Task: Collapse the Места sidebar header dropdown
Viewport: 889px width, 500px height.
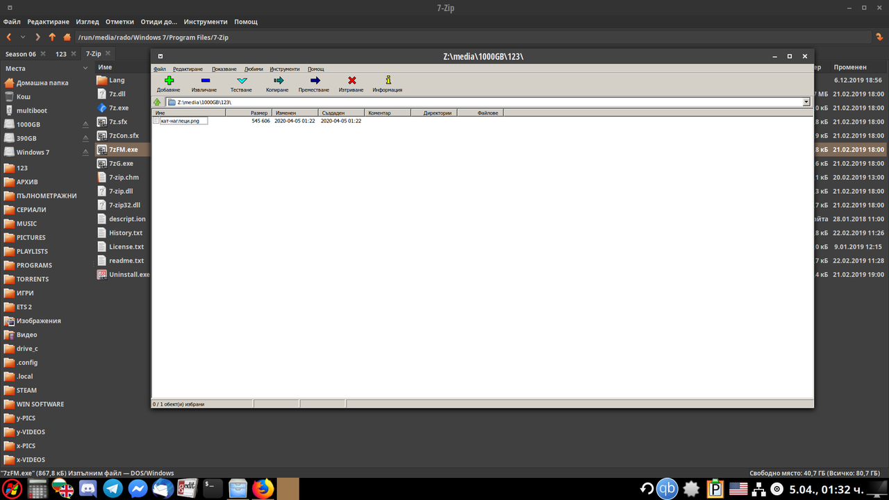Action: (x=85, y=68)
